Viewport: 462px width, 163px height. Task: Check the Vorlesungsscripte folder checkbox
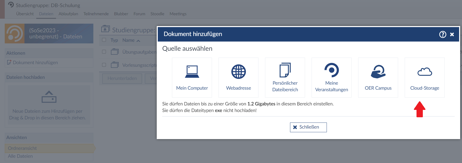click(104, 65)
